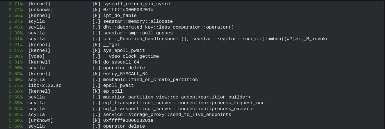Click mutation_partition_view::do_accept<partition_builder> symbol

point(177,97)
